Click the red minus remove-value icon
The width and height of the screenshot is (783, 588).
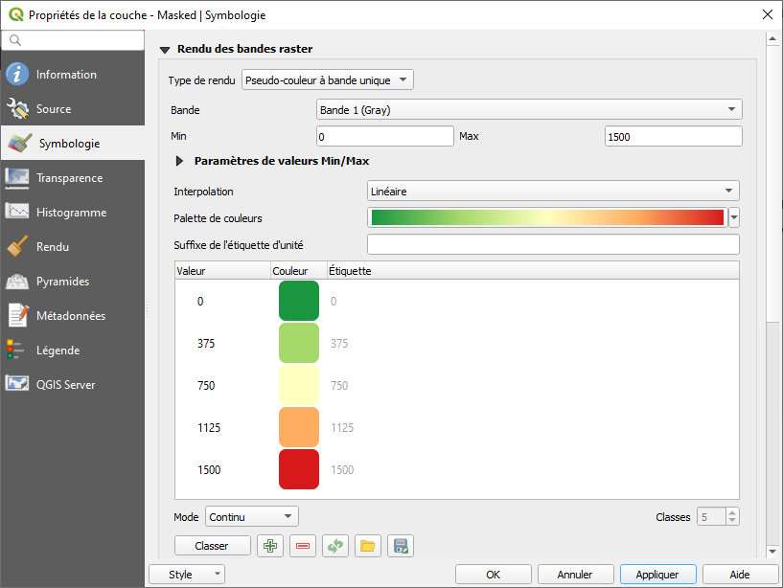(303, 546)
